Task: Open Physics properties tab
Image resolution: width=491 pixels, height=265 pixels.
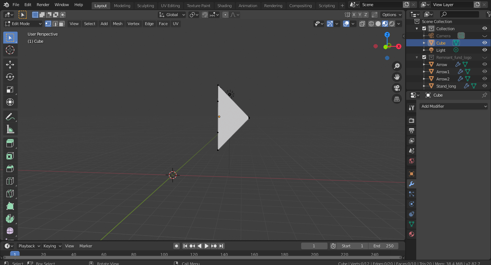Action: pyautogui.click(x=412, y=204)
